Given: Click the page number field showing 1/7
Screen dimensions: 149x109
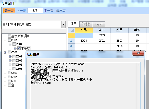Looking at the screenshot, I should click(x=35, y=10).
